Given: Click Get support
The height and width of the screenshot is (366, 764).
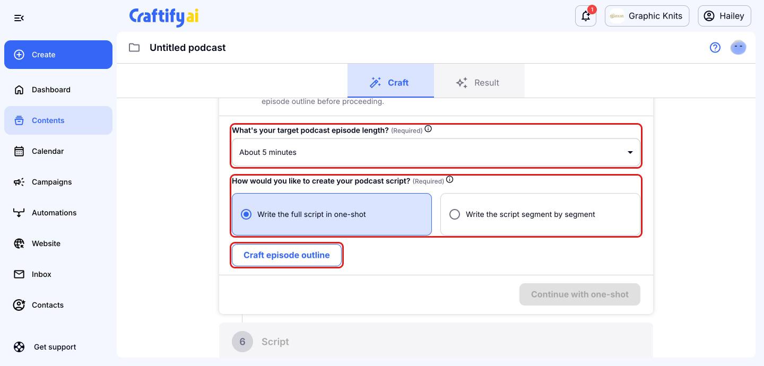Looking at the screenshot, I should (58, 347).
